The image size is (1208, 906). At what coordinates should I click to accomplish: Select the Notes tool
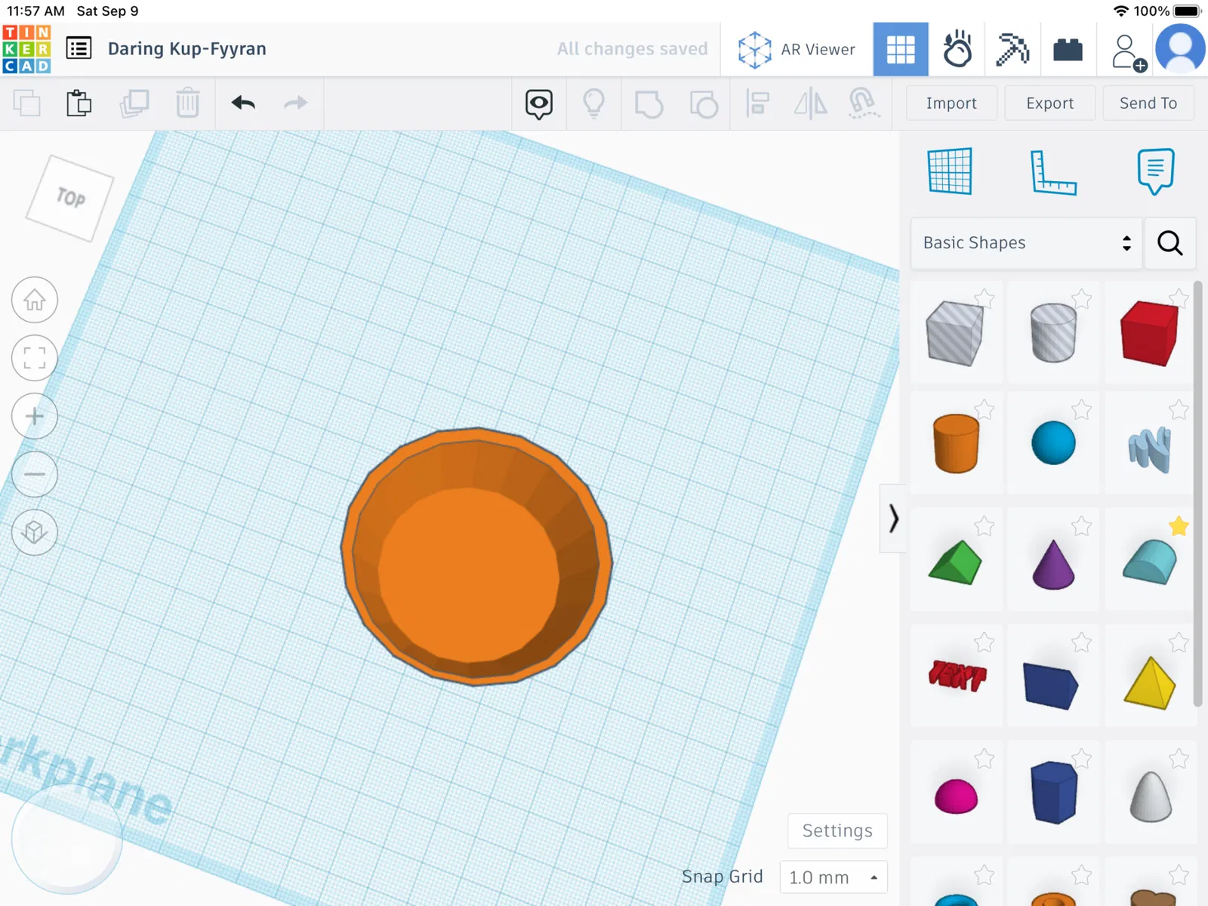1156,171
